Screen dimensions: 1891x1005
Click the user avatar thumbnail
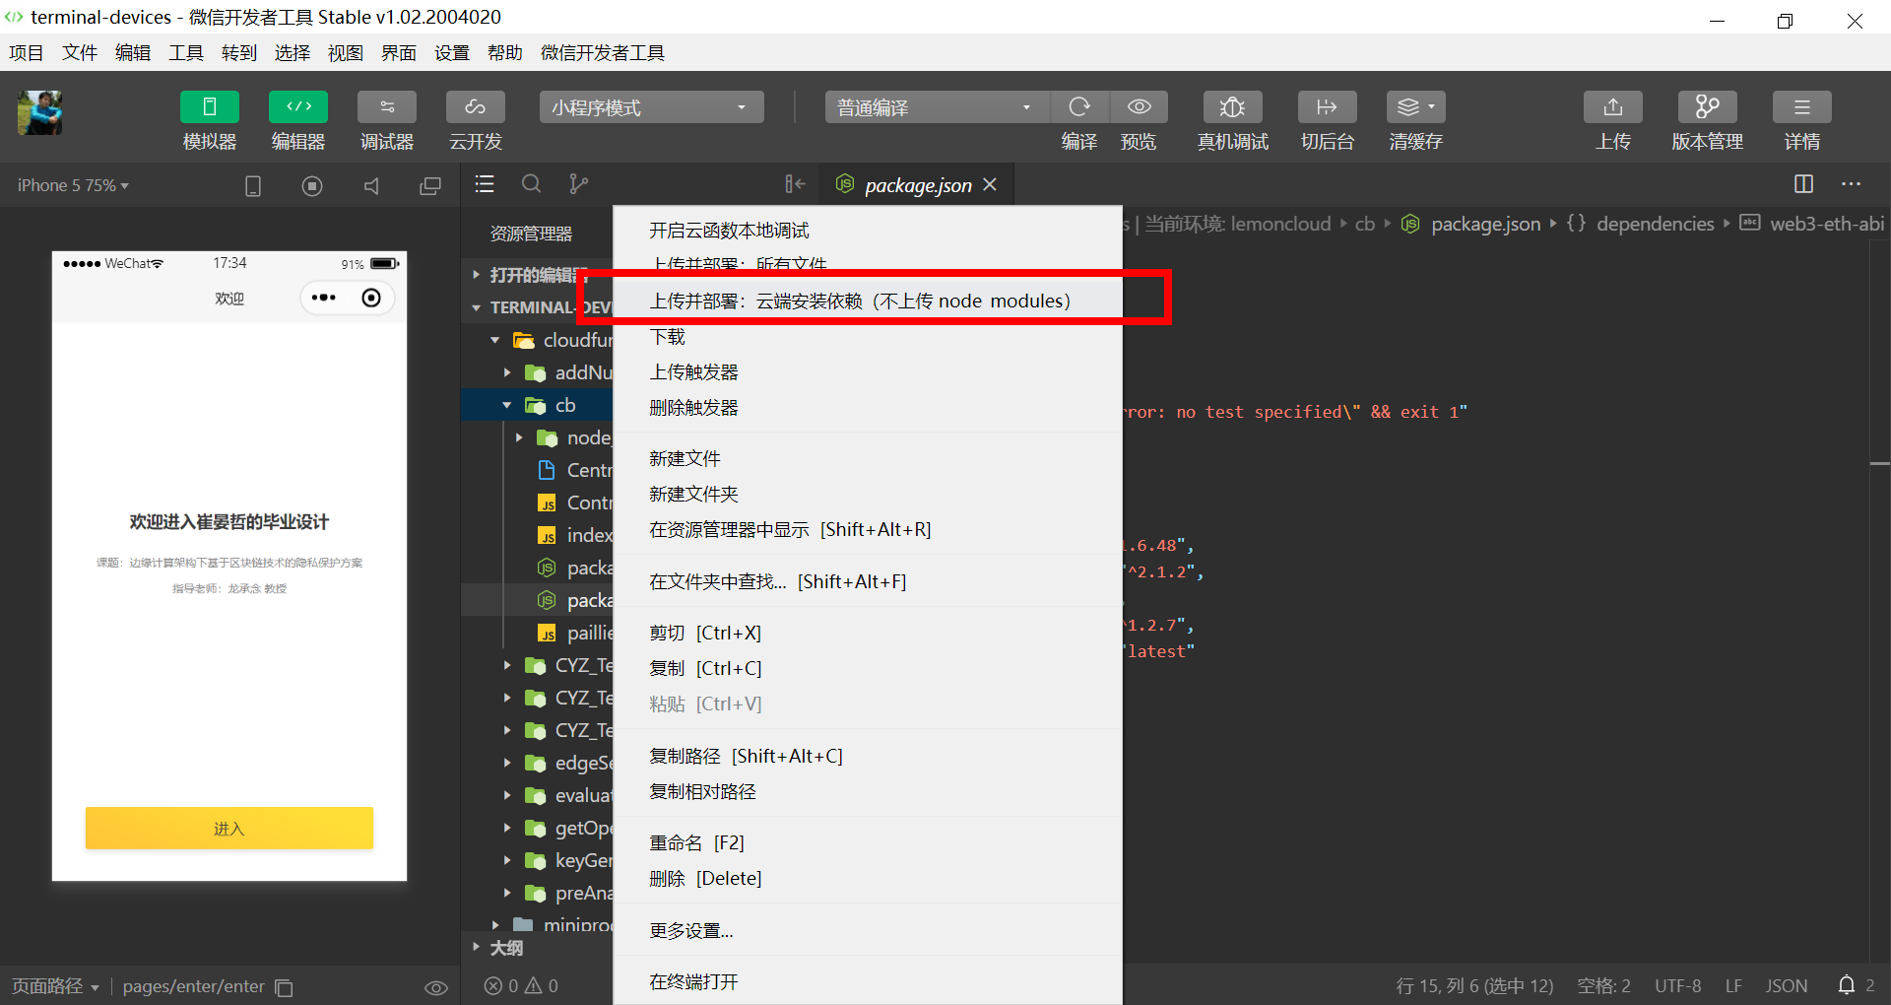tap(40, 112)
